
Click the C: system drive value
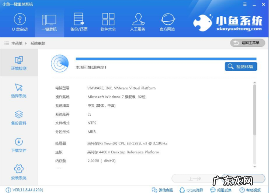click(89, 114)
